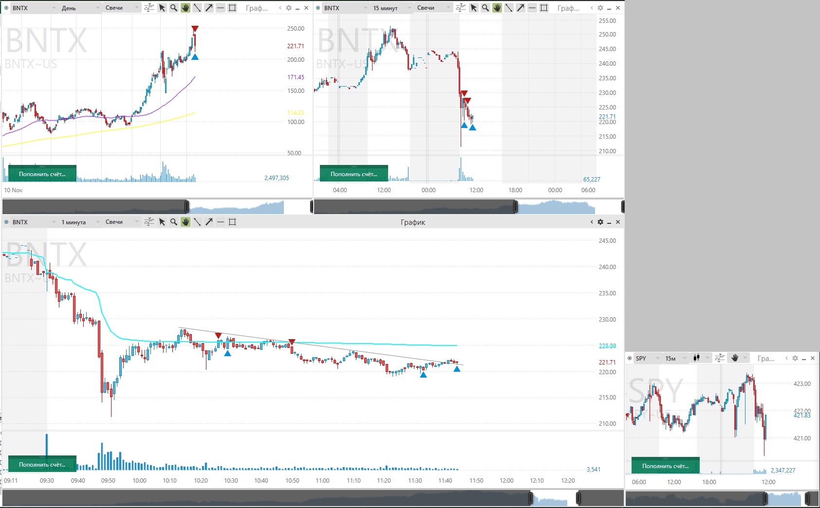The image size is (820, 508).
Task: Toggle the link radio button in the SPY chart
Action: coord(630,358)
